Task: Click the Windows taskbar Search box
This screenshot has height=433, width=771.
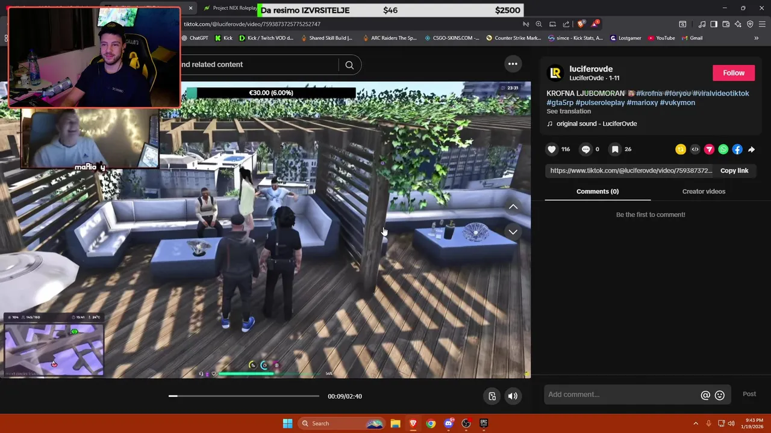Action: (x=342, y=423)
